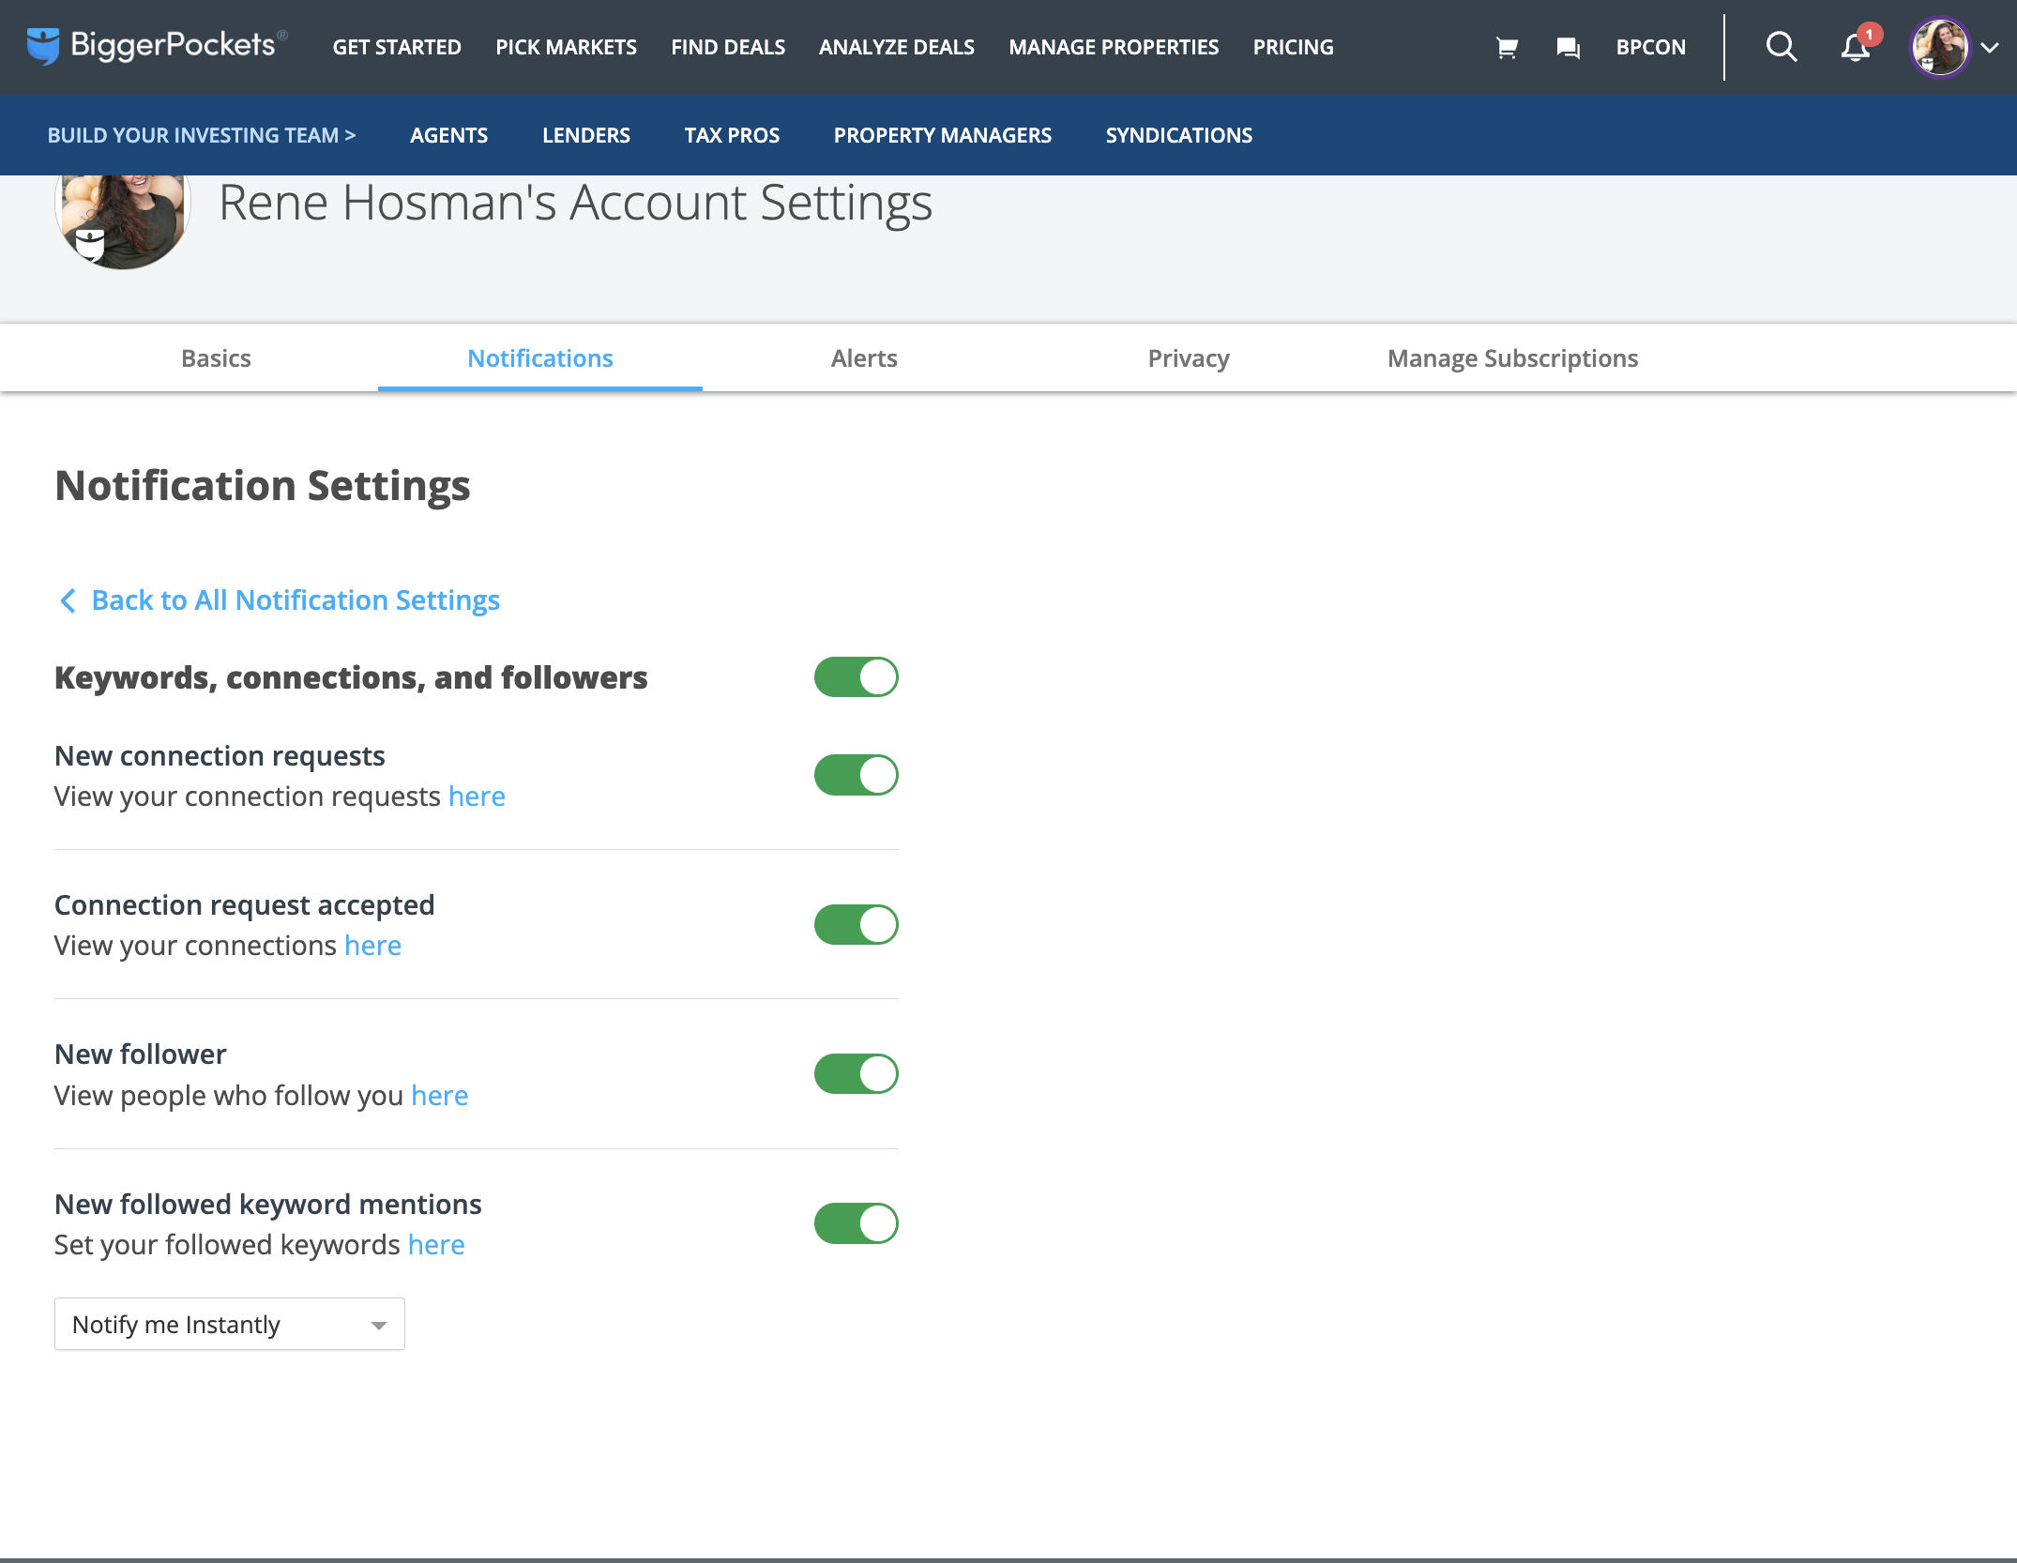
Task: Open the Alerts tab
Action: point(864,358)
